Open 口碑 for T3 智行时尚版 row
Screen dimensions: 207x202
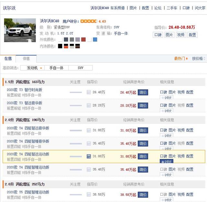(x=163, y=92)
